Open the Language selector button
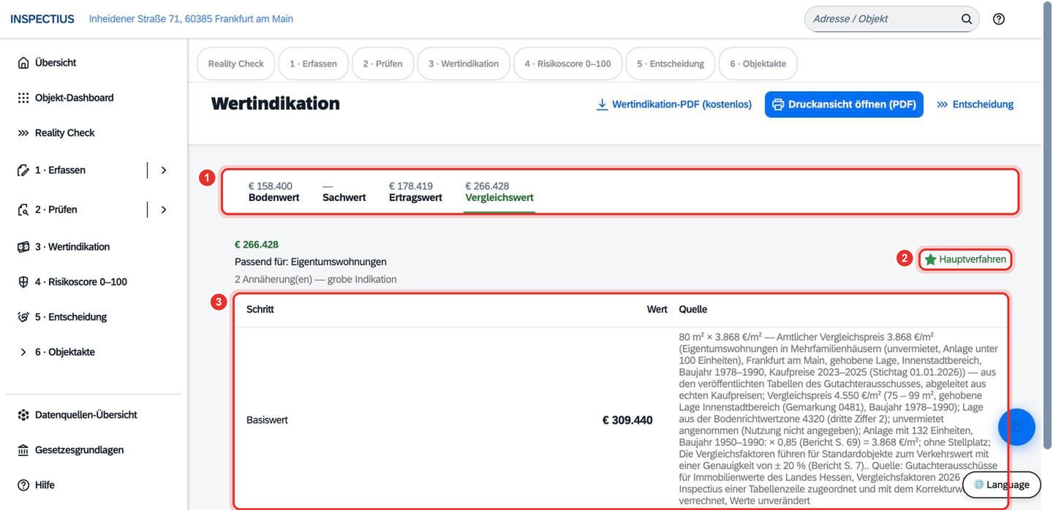This screenshot has height=510, width=1053. point(1001,484)
